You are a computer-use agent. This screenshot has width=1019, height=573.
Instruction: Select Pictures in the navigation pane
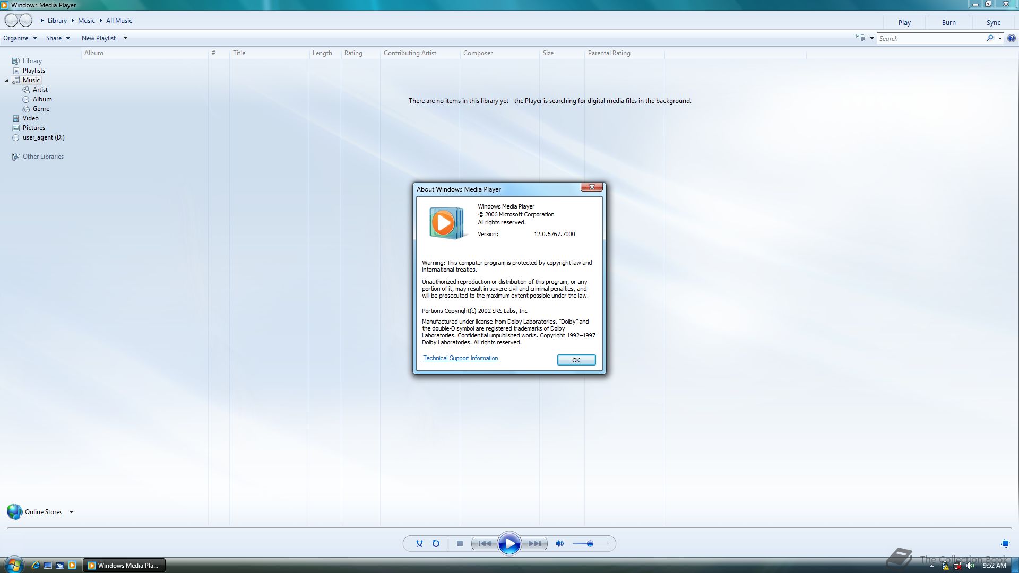[x=29, y=128]
